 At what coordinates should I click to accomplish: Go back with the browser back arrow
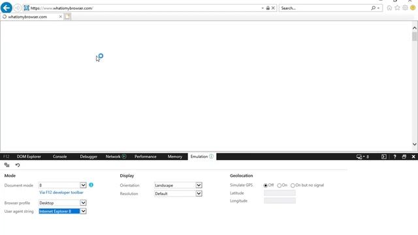click(x=6, y=8)
